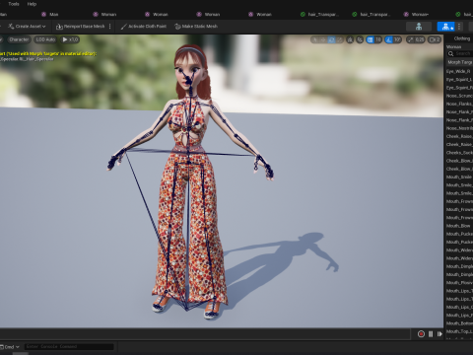This screenshot has width=473, height=355.
Task: Select the Cheeks_Suck morph target row
Action: click(459, 153)
